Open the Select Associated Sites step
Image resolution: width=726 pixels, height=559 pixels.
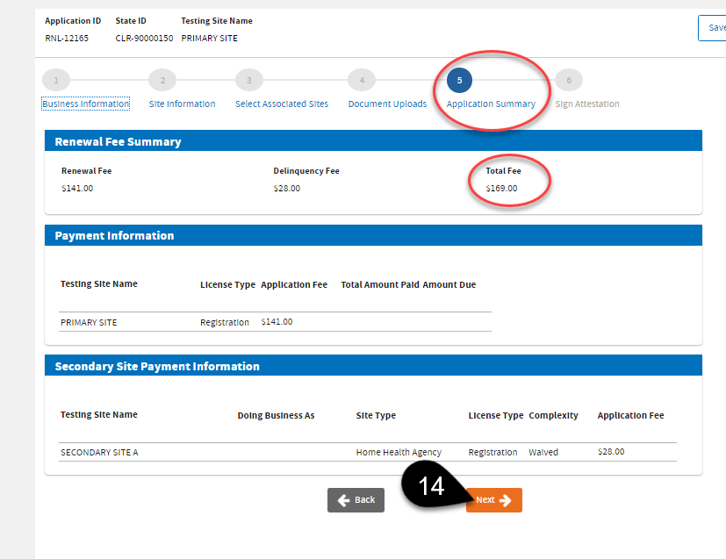282,104
